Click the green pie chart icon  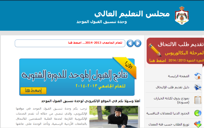tap(198, 113)
